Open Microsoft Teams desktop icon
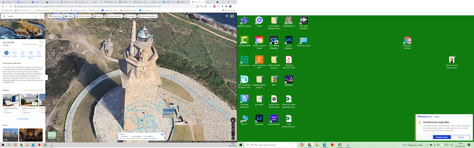 (x=244, y=22)
